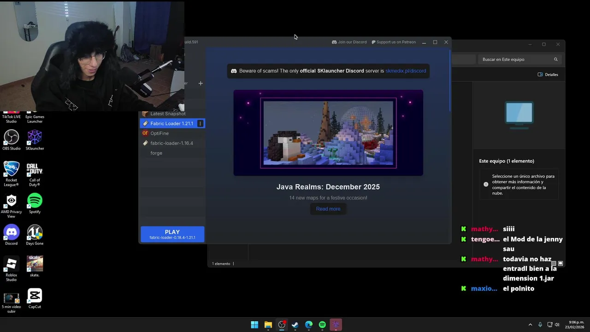Click the plus icon to add installation
Image resolution: width=590 pixels, height=332 pixels.
[x=201, y=83]
